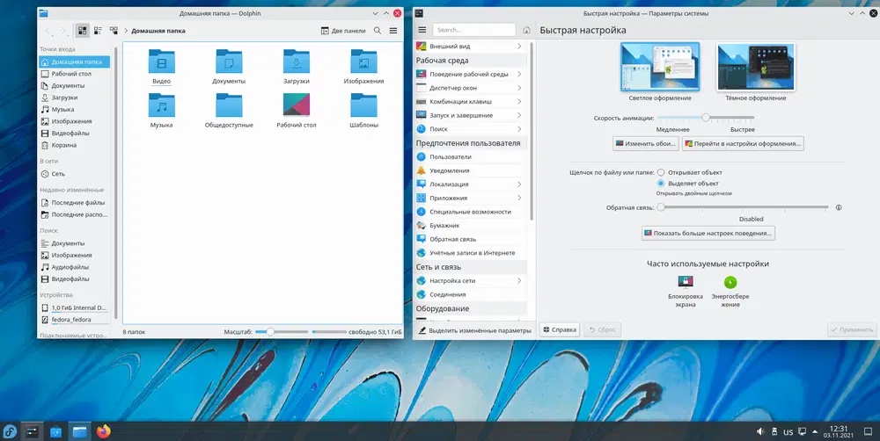The height and width of the screenshot is (441, 880).
Task: Open Уведомления settings page
Action: [470, 170]
